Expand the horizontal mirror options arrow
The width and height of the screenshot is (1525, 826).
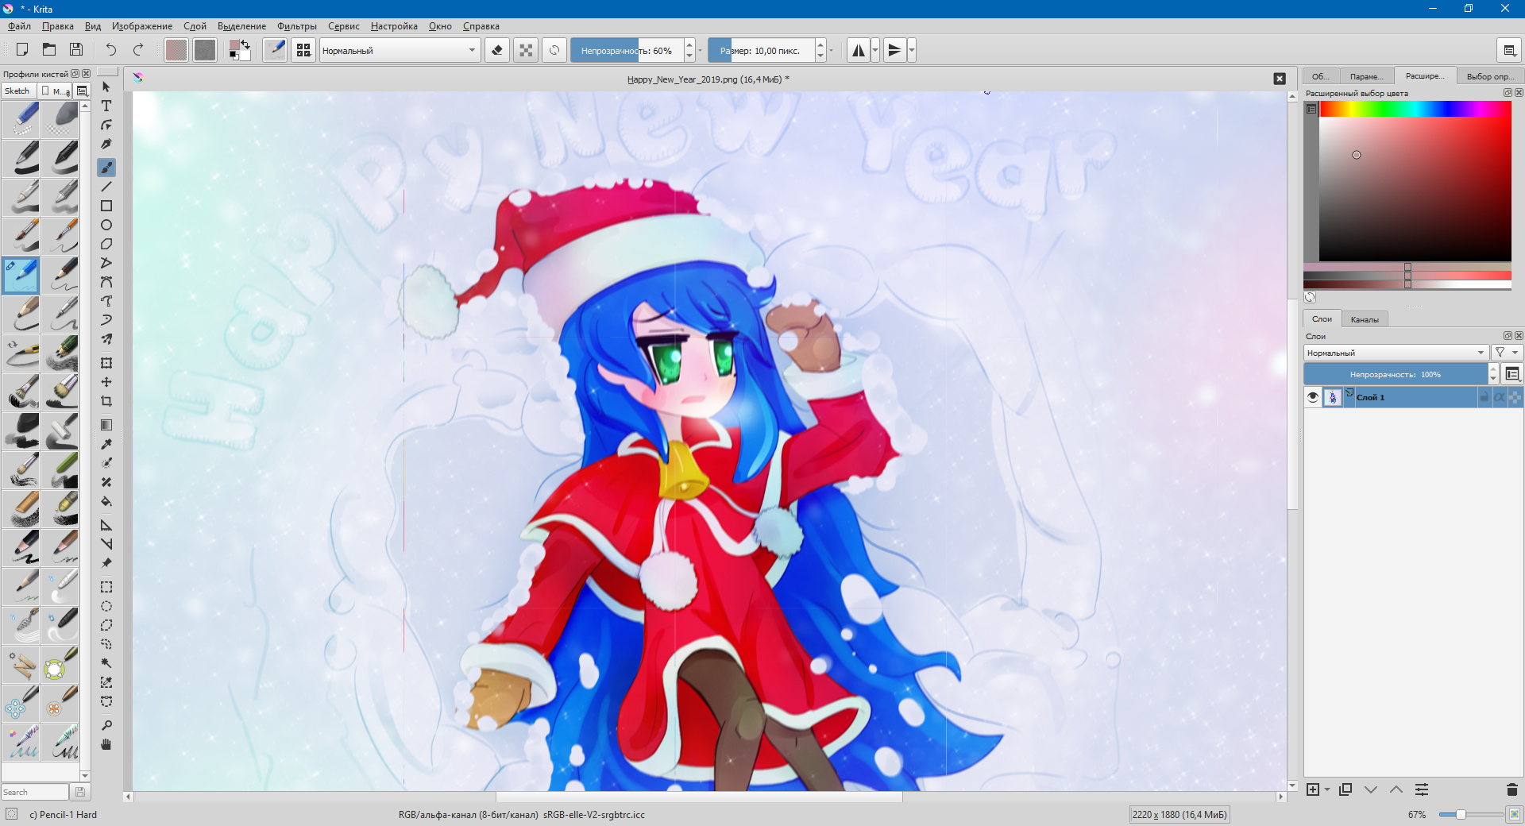875,50
